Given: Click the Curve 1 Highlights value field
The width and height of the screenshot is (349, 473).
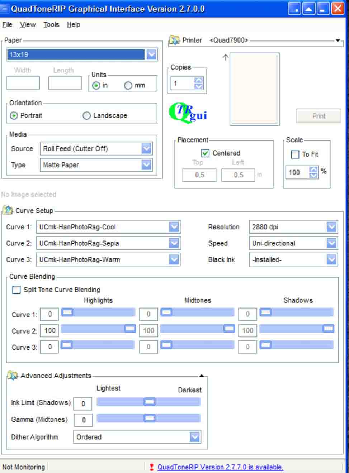Looking at the screenshot, I should point(49,315).
